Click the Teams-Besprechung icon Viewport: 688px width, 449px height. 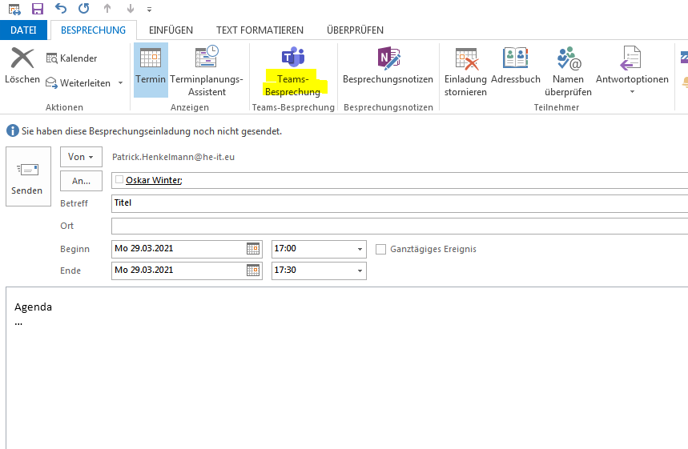tap(292, 58)
